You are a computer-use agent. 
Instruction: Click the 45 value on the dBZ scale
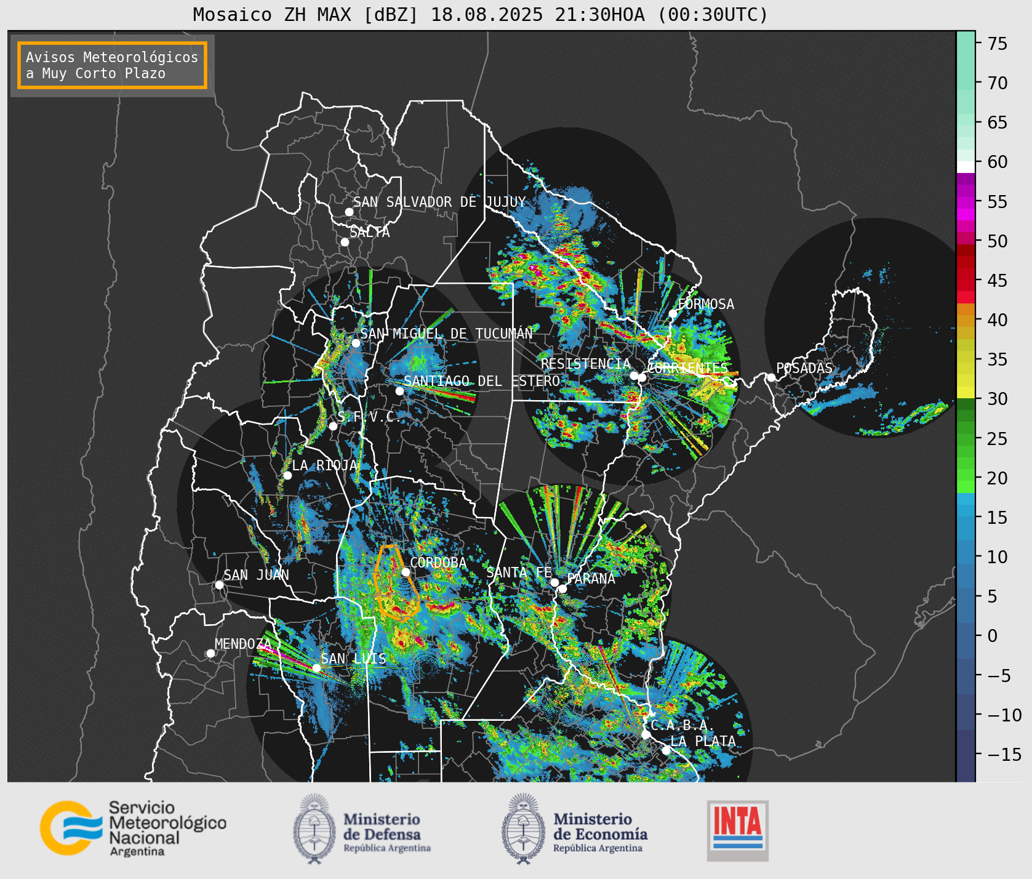[998, 280]
